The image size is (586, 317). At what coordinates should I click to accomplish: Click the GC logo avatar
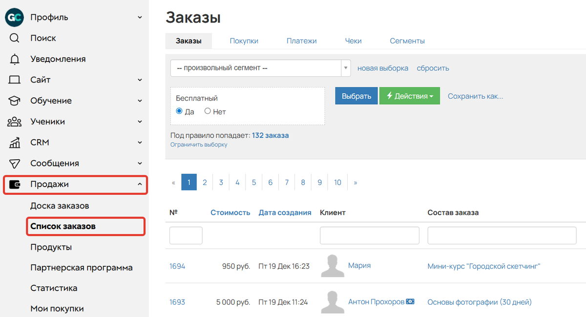point(13,17)
